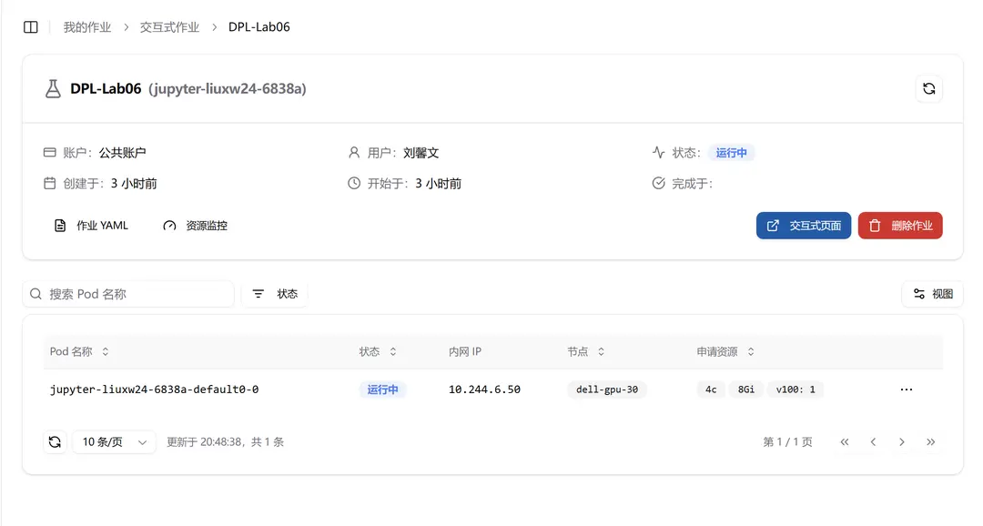
Task: Sort by Pod 名称 column
Action: coord(79,351)
